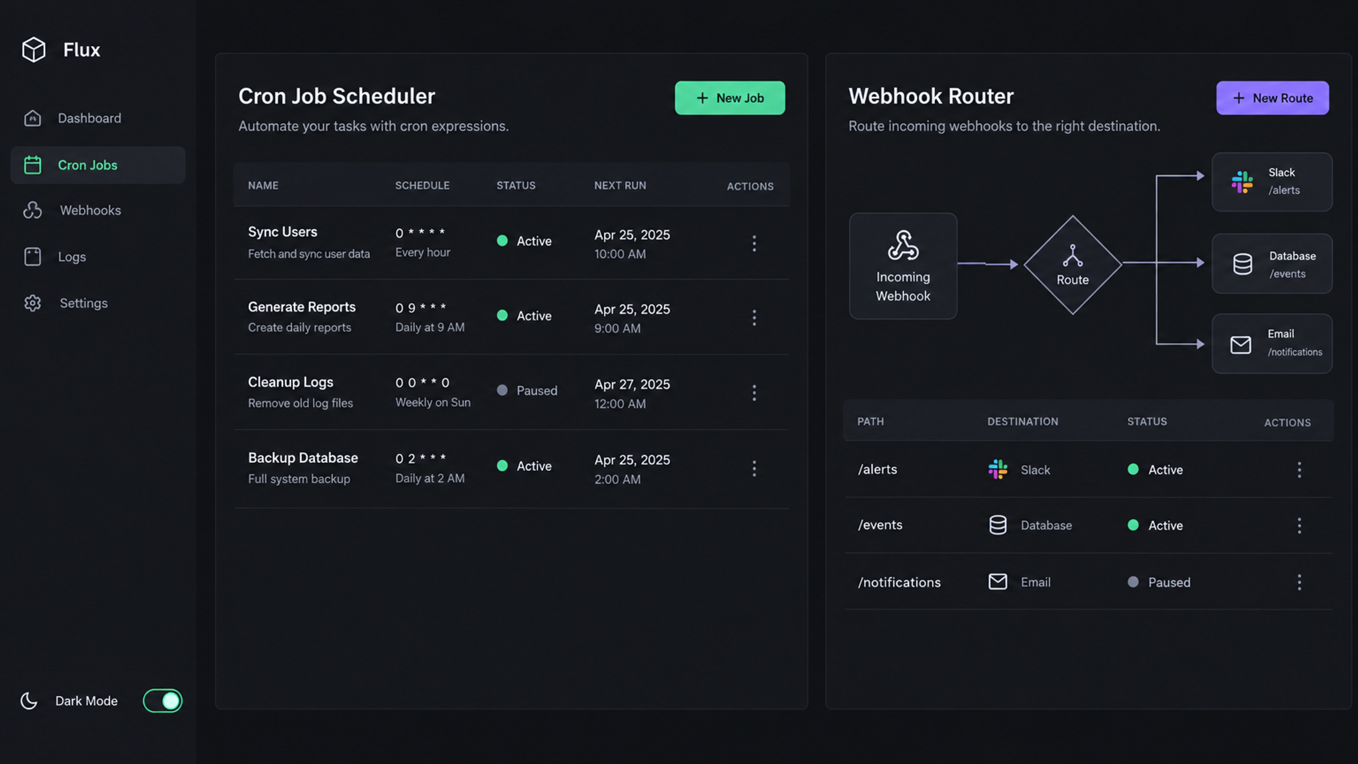Click the 'Apr 27, 2025' next run date
Screen dimensions: 1358x764
click(x=632, y=384)
